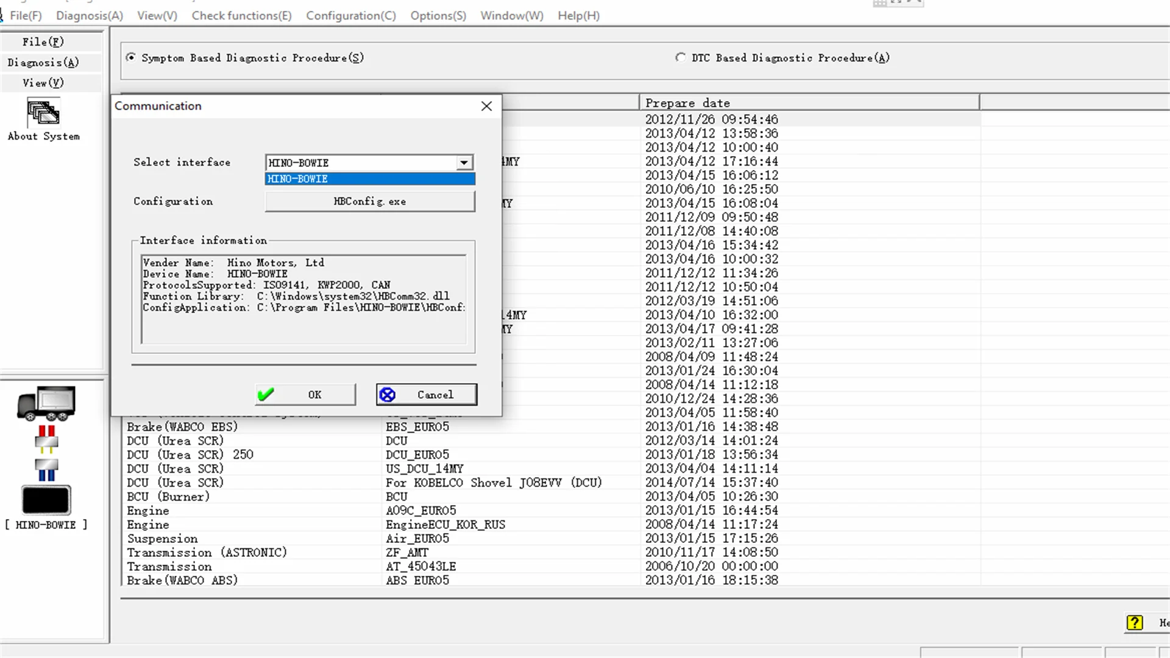Click the date 2012/11/26 09:54:46

(711, 119)
